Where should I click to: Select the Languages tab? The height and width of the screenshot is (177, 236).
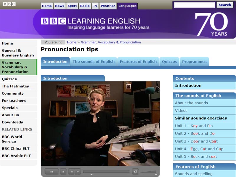coord(127,6)
